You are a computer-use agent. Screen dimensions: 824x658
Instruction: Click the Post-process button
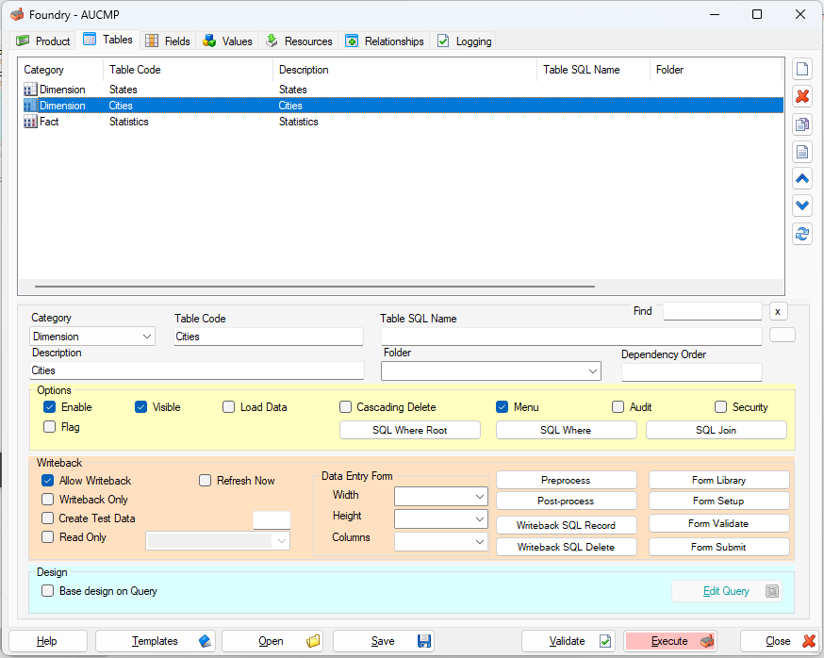pos(566,501)
